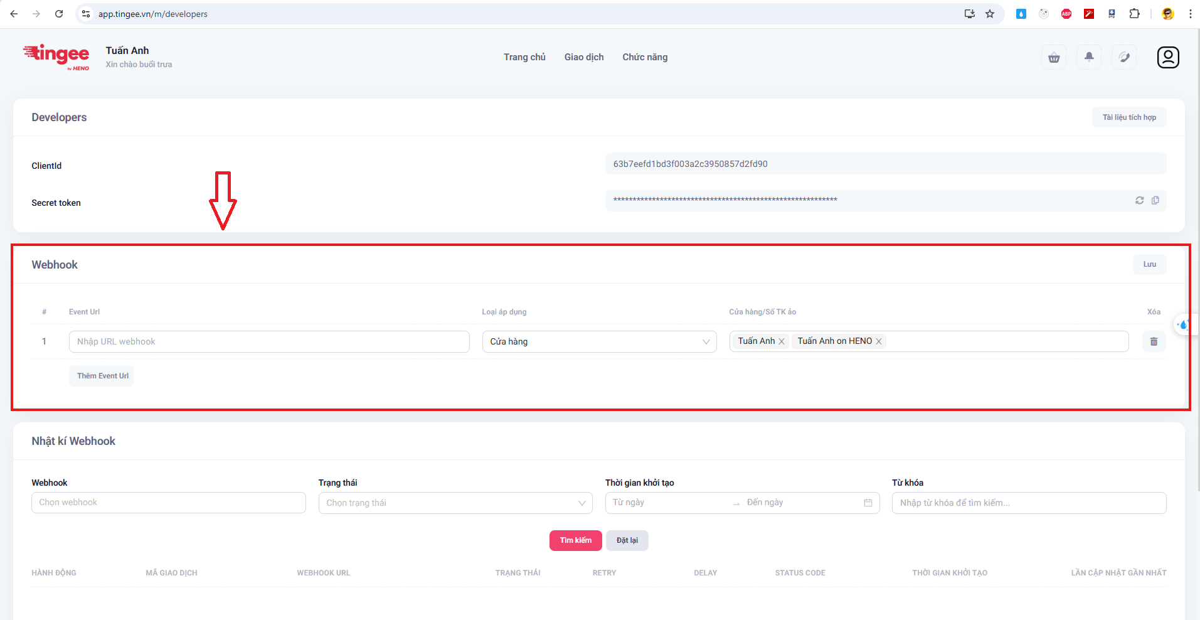The height and width of the screenshot is (620, 1200).
Task: Open the "Chọn webhook" selector
Action: pos(168,503)
